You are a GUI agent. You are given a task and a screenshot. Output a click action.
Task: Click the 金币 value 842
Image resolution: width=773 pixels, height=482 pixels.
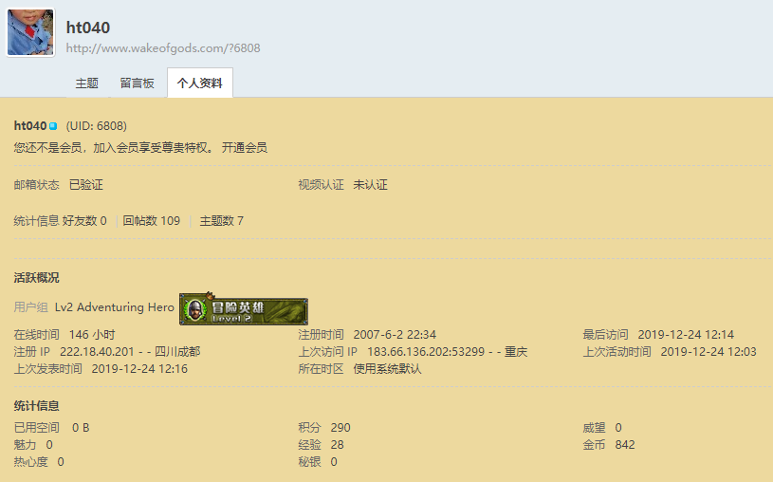click(x=625, y=445)
